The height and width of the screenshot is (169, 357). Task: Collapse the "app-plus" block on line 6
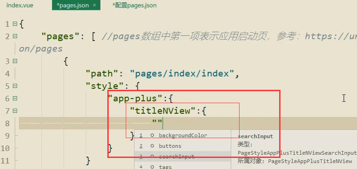[x=15, y=98]
